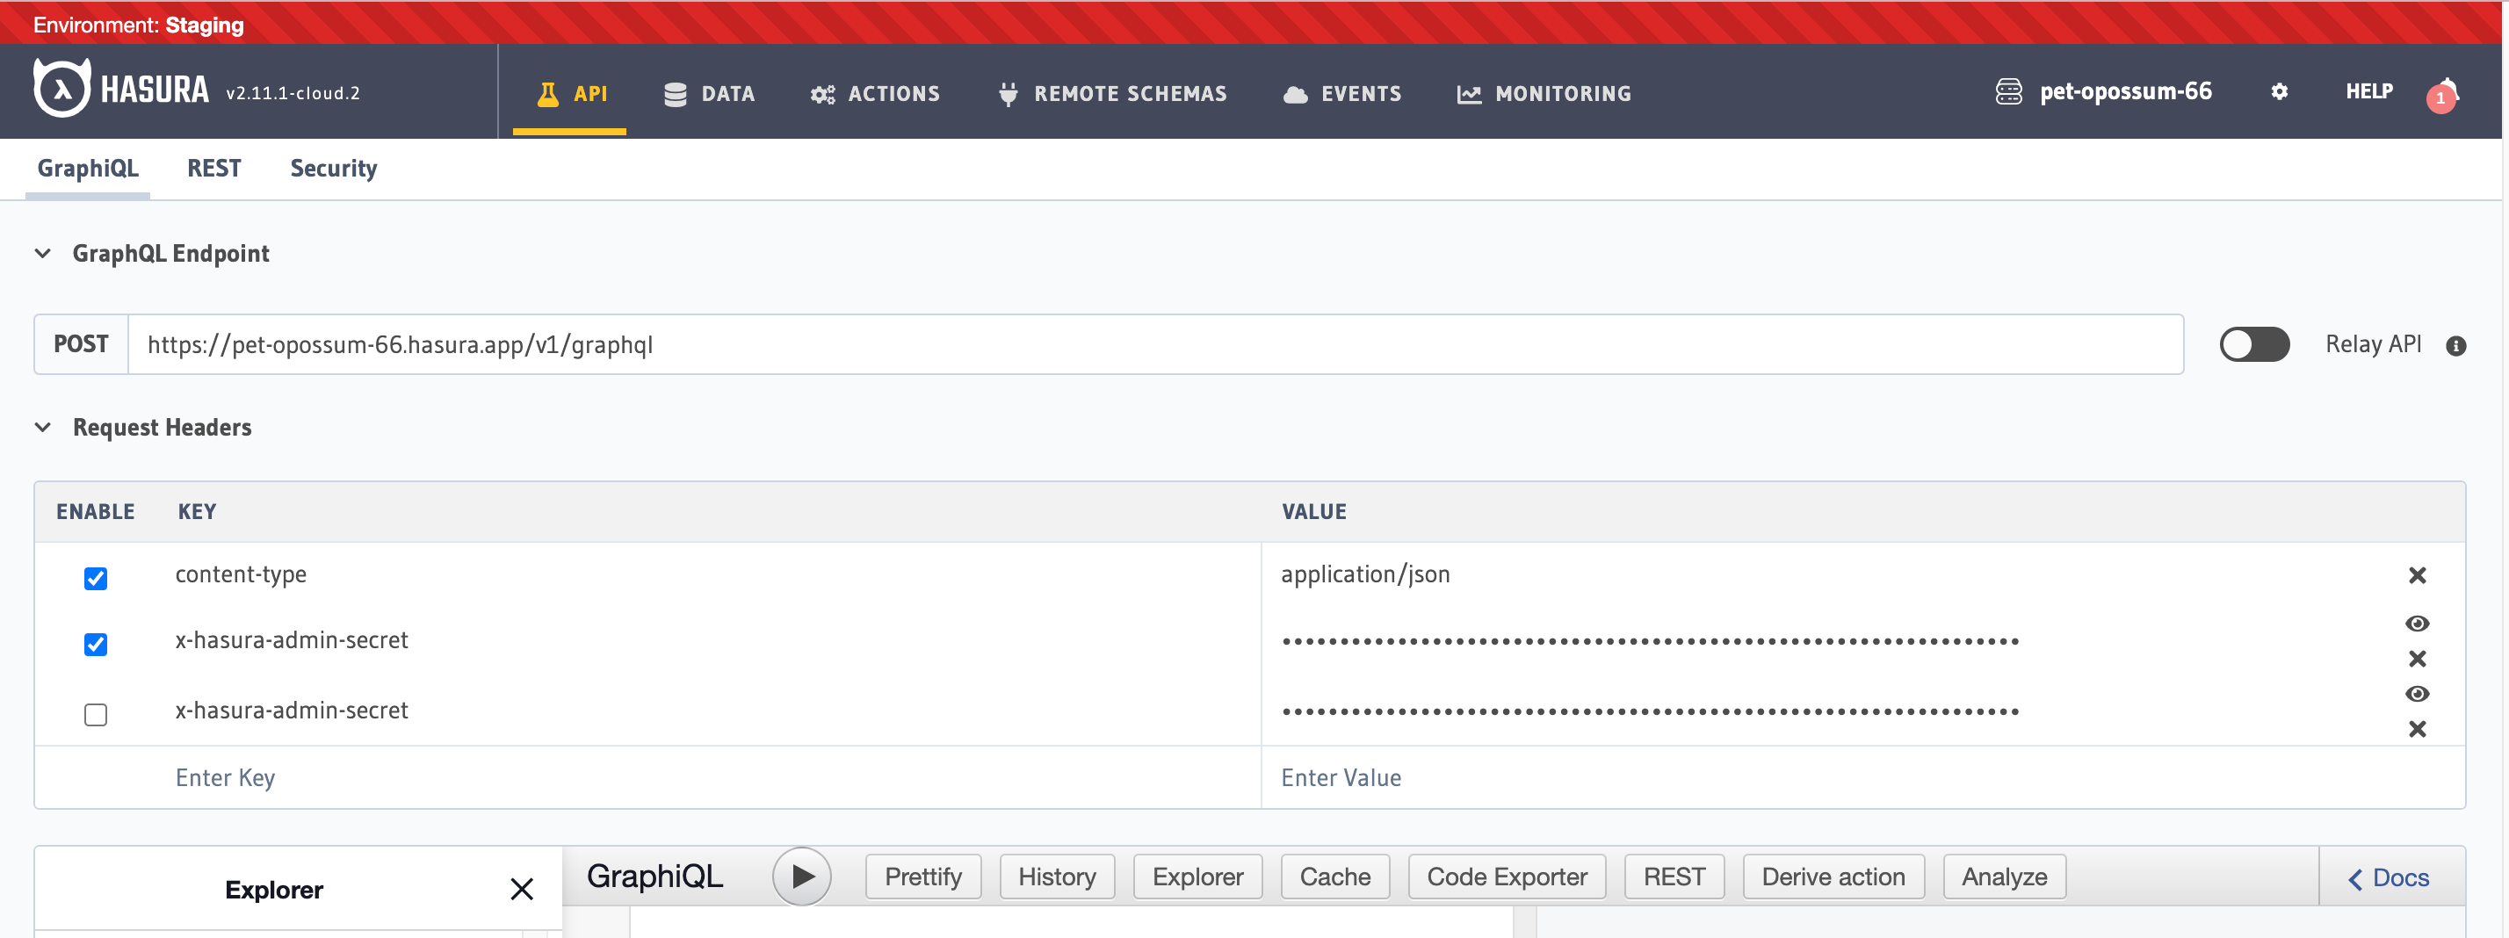Close the Explorer panel
This screenshot has width=2509, height=938.
click(522, 888)
